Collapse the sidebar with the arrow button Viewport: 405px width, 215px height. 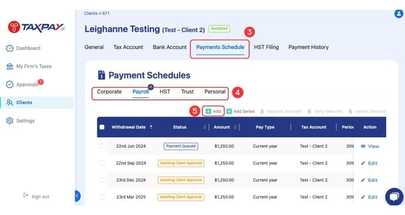click(x=77, y=196)
